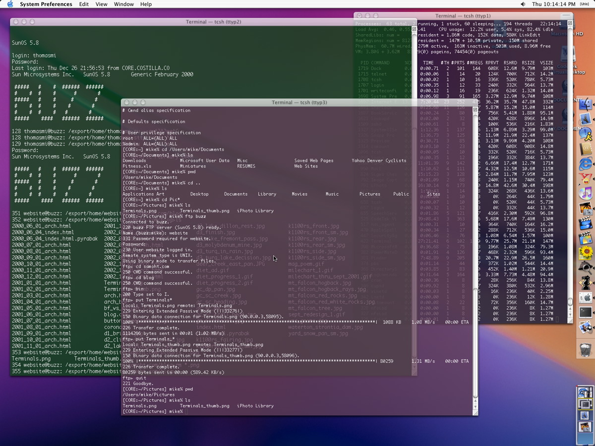Click the Terminal icon in Dock
Image resolution: width=595 pixels, height=446 pixels.
[x=586, y=312]
